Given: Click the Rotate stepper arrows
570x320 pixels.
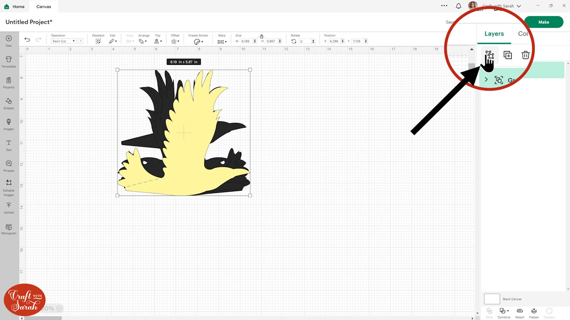Looking at the screenshot, I should coord(313,41).
